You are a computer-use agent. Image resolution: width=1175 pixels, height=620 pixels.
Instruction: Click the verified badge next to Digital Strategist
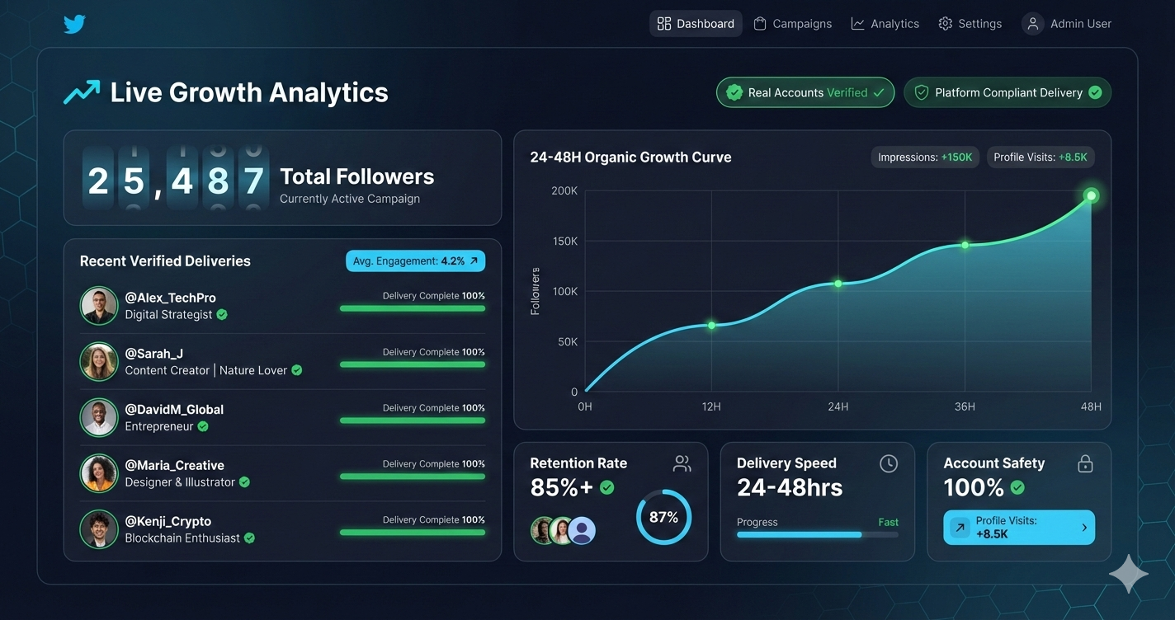click(x=222, y=314)
